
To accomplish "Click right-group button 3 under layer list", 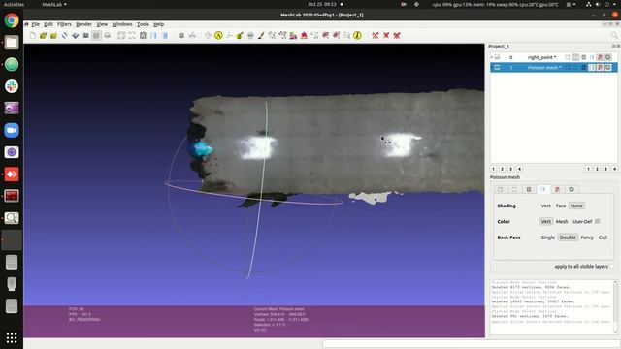I will coord(605,169).
